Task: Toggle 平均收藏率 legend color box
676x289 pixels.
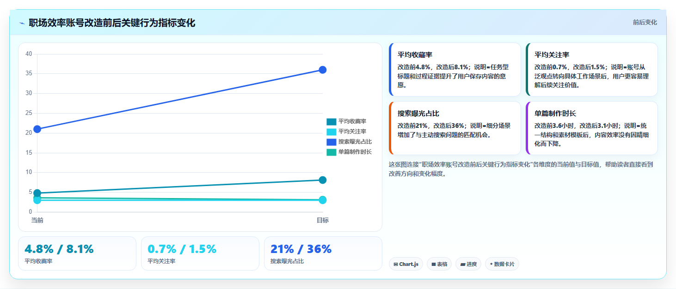Action: [332, 121]
